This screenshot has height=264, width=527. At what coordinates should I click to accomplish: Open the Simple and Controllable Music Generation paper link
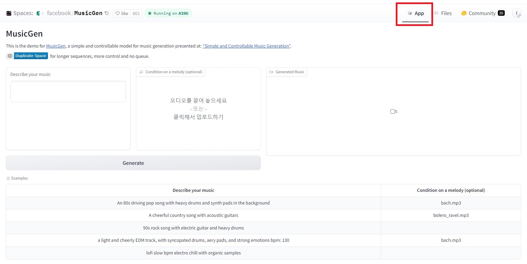[247, 46]
